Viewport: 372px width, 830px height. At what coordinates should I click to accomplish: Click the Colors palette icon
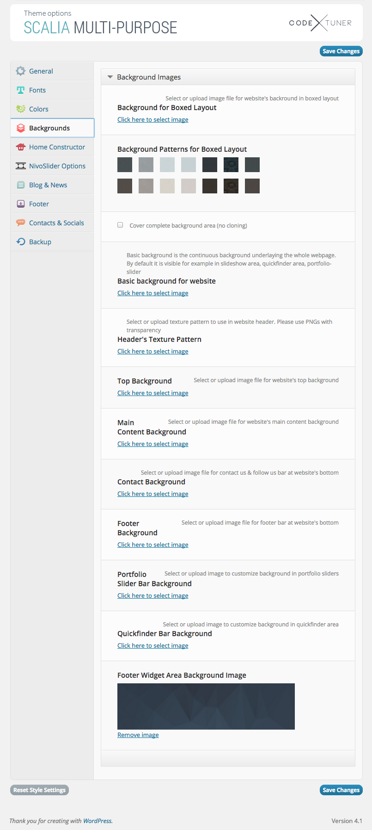(x=20, y=109)
